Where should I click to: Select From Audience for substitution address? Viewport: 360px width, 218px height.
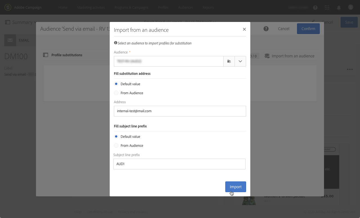point(116,93)
